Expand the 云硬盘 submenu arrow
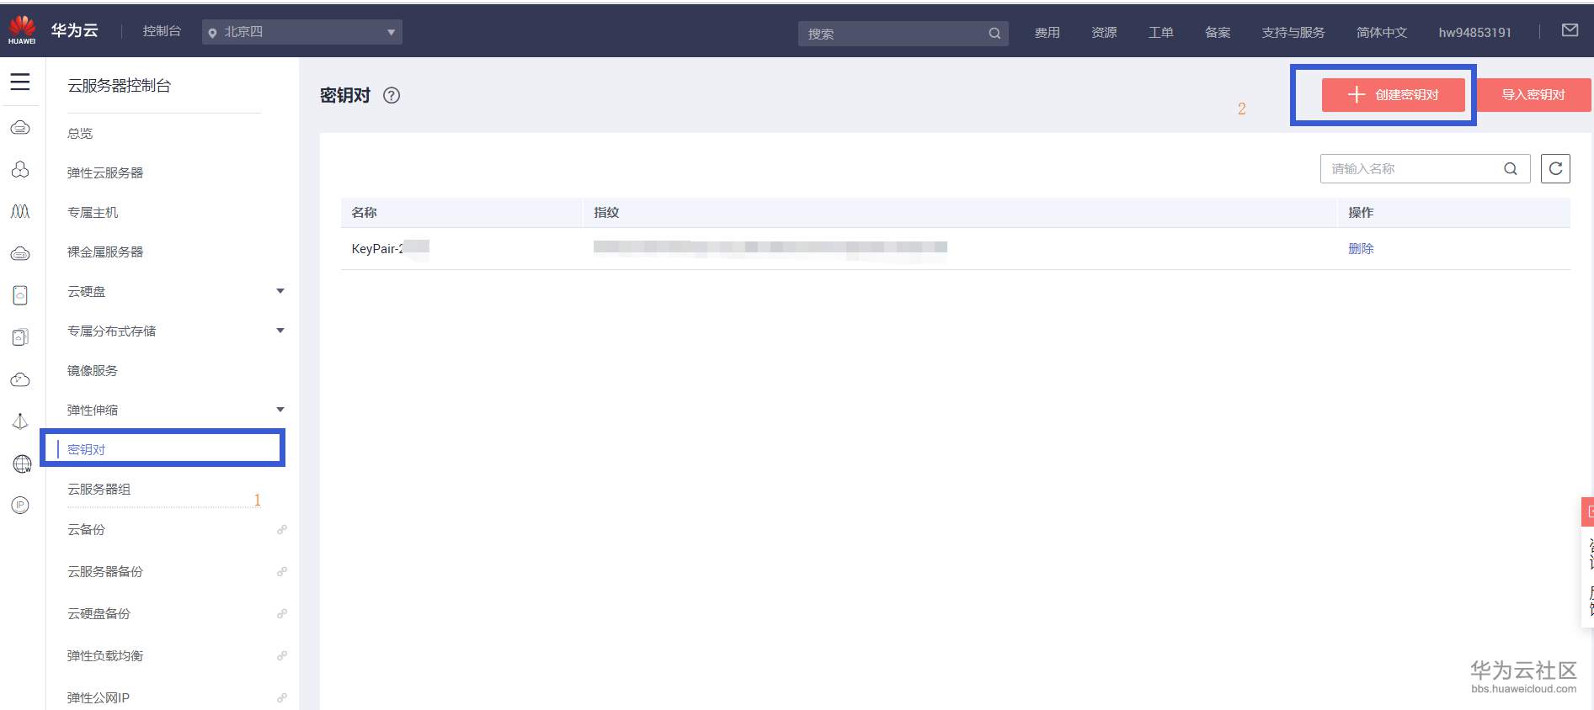The image size is (1594, 710). (x=280, y=291)
